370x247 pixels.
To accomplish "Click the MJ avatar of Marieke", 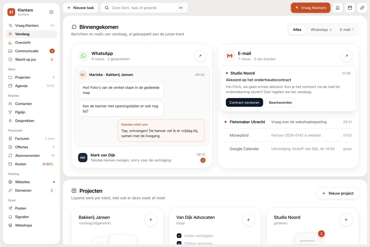I will point(82,75).
